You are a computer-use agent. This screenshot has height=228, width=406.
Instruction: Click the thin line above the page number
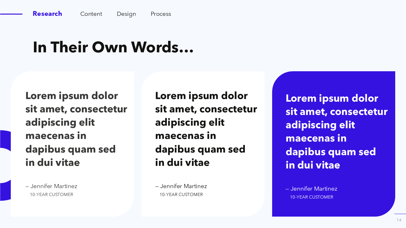(400, 214)
